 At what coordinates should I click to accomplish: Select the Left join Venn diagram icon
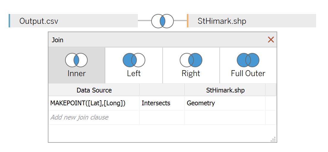(134, 60)
